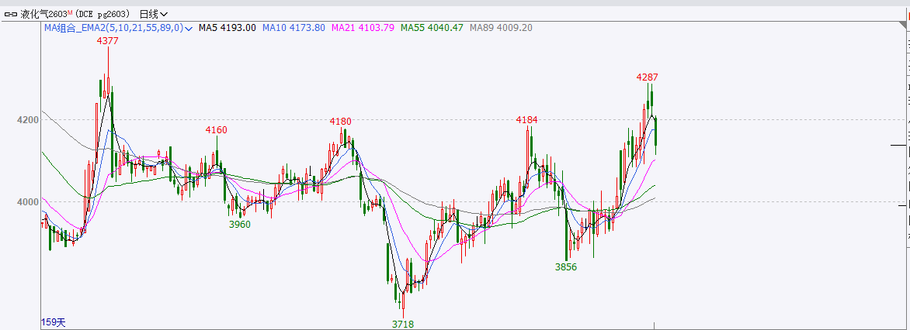910x330 pixels.
Task: Open the 日线 period dropdown
Action: coord(153,14)
